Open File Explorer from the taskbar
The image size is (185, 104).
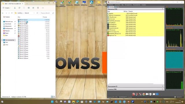[x=73, y=102]
